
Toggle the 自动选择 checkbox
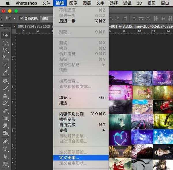tap(21, 18)
